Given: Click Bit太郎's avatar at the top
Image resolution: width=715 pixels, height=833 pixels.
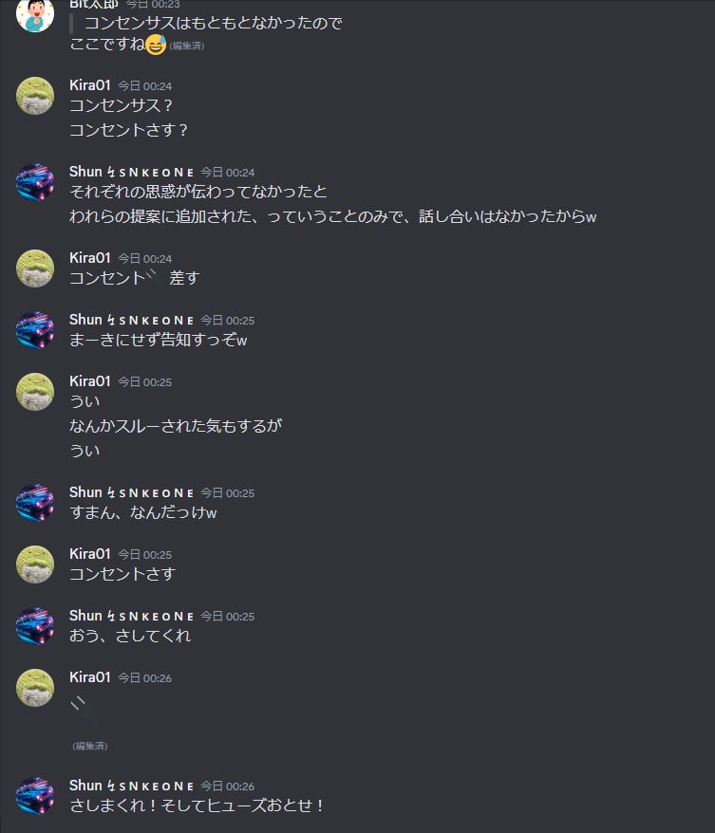Looking at the screenshot, I should coord(35,14).
